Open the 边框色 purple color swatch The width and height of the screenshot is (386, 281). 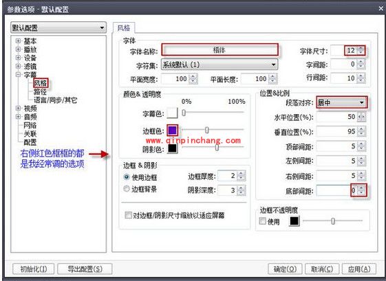[x=172, y=131]
